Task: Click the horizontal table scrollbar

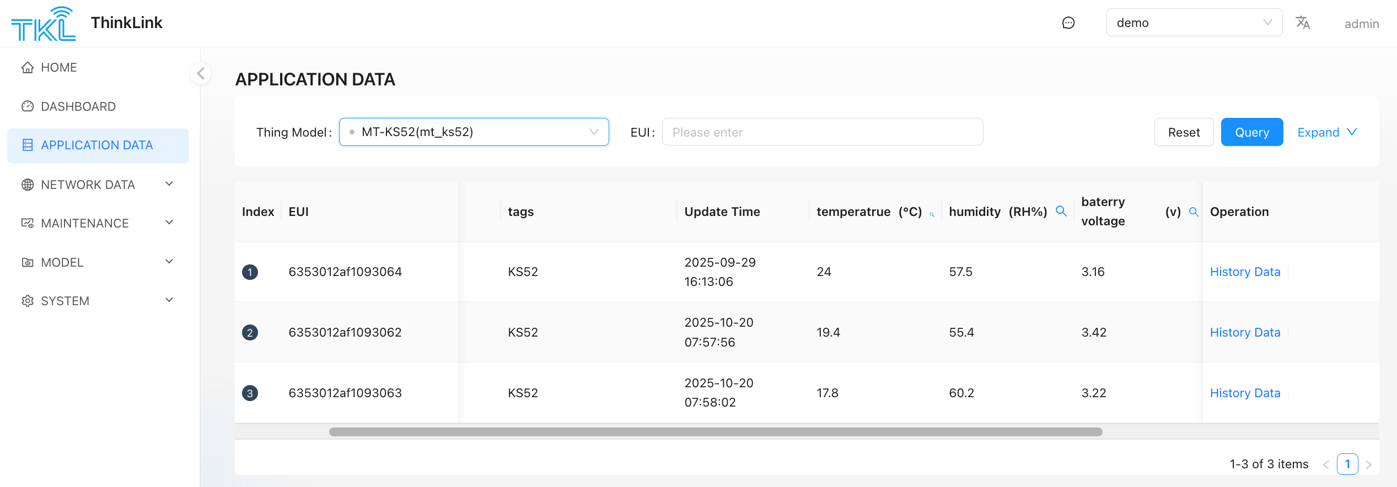Action: point(715,432)
